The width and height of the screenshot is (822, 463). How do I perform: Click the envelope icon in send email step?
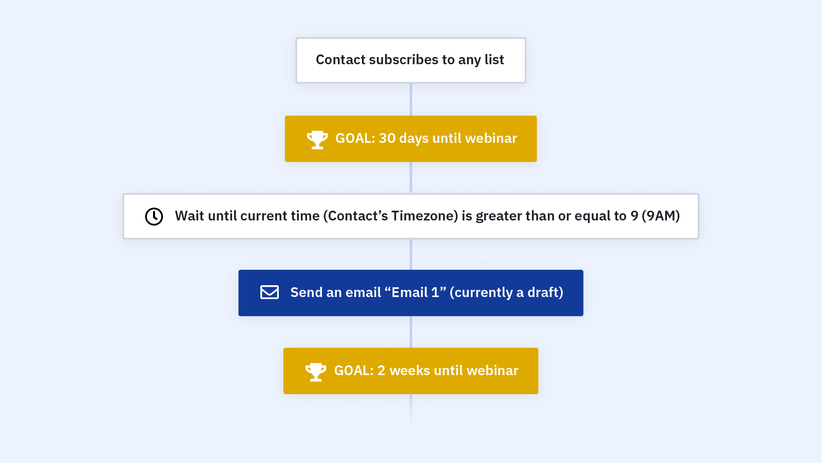270,292
